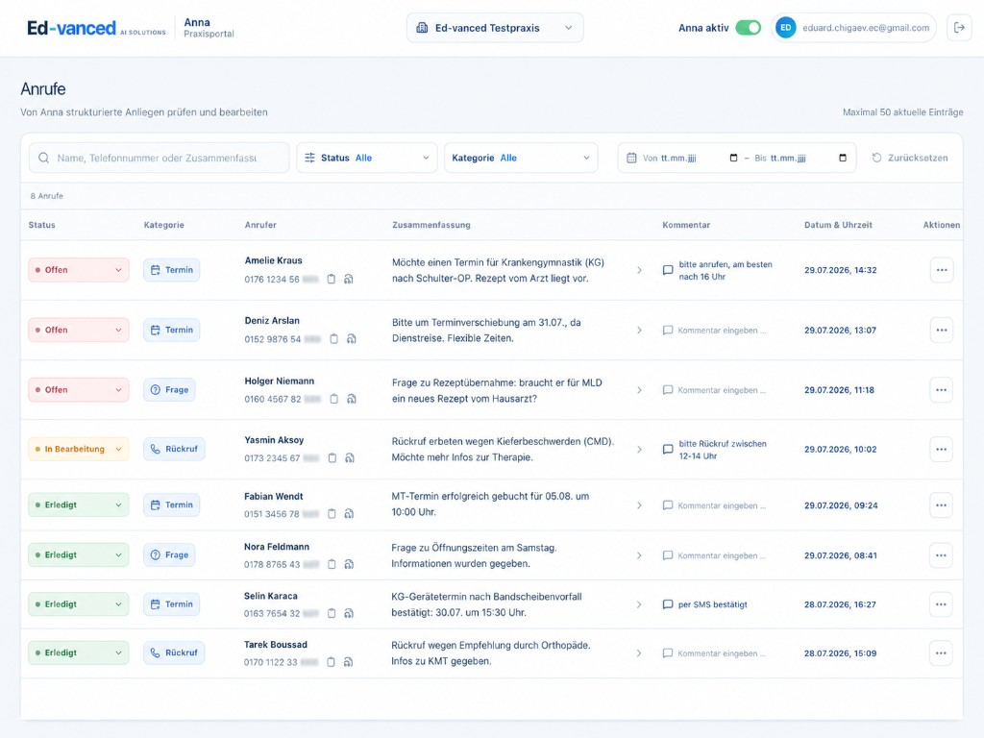Viewport: 984px width, 738px height.
Task: Copy Yasmin Aksoy phone number
Action: click(332, 458)
